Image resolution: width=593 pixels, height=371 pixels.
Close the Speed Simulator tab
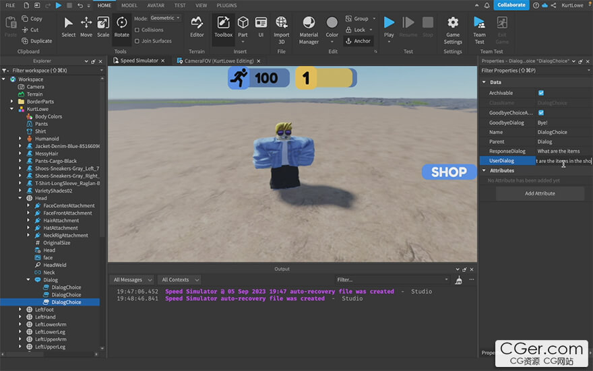point(163,61)
